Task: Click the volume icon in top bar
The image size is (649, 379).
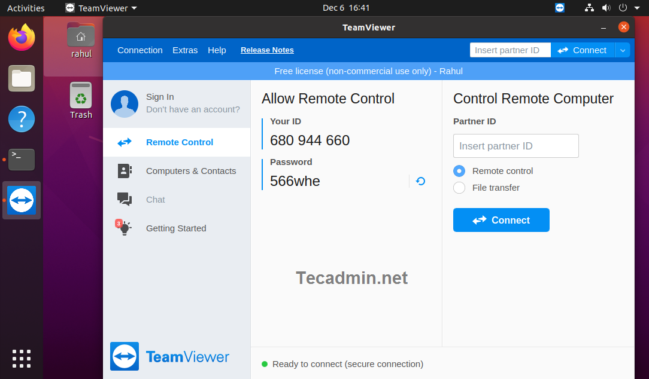Action: click(x=606, y=8)
